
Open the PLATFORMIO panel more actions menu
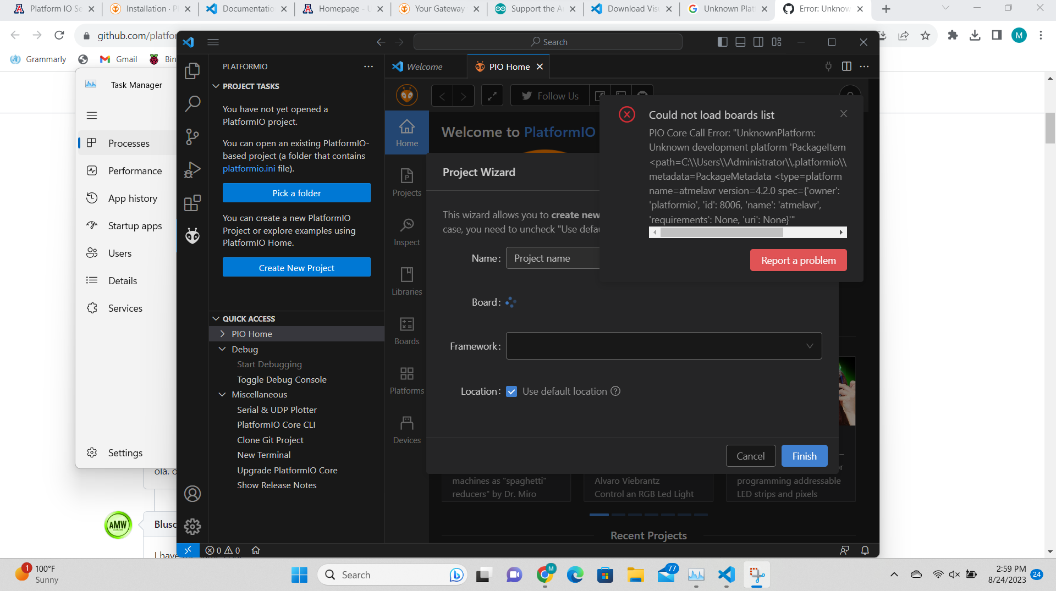tap(369, 67)
